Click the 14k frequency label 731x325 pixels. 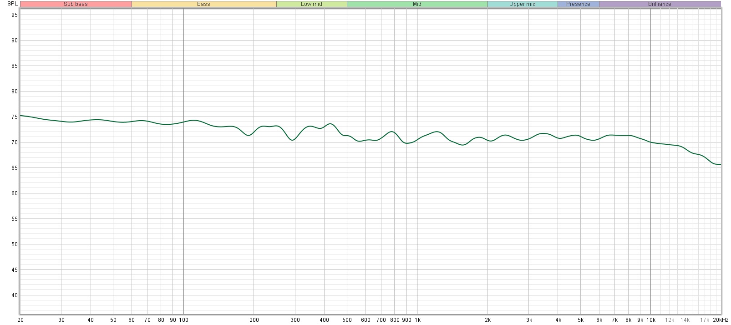click(685, 320)
